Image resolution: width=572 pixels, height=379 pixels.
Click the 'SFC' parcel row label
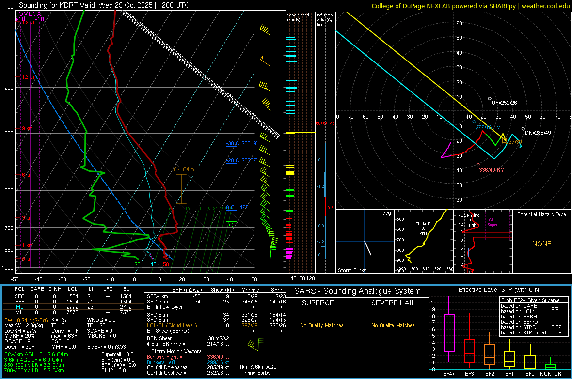click(19, 296)
